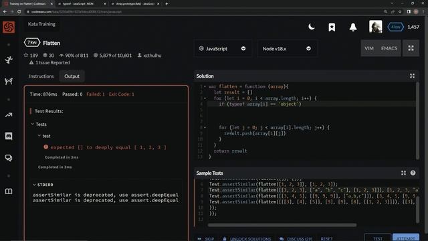428x241 pixels.
Task: Click the Failed: 1 status text
Action: coord(96,94)
